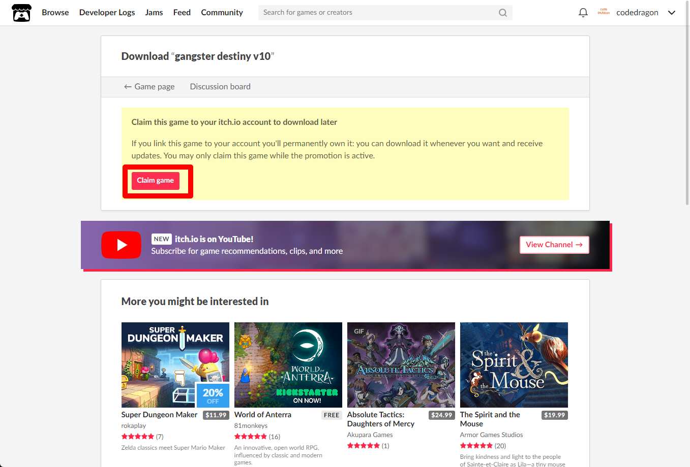Click World of Anterra star rating
690x467 pixels.
[x=251, y=437]
